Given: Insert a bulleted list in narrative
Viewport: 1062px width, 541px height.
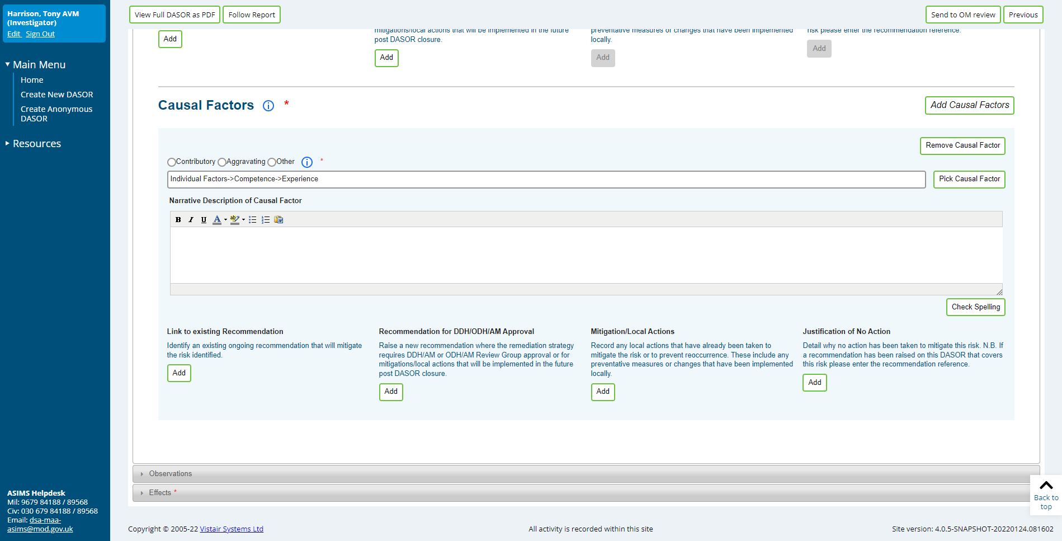Looking at the screenshot, I should (253, 220).
